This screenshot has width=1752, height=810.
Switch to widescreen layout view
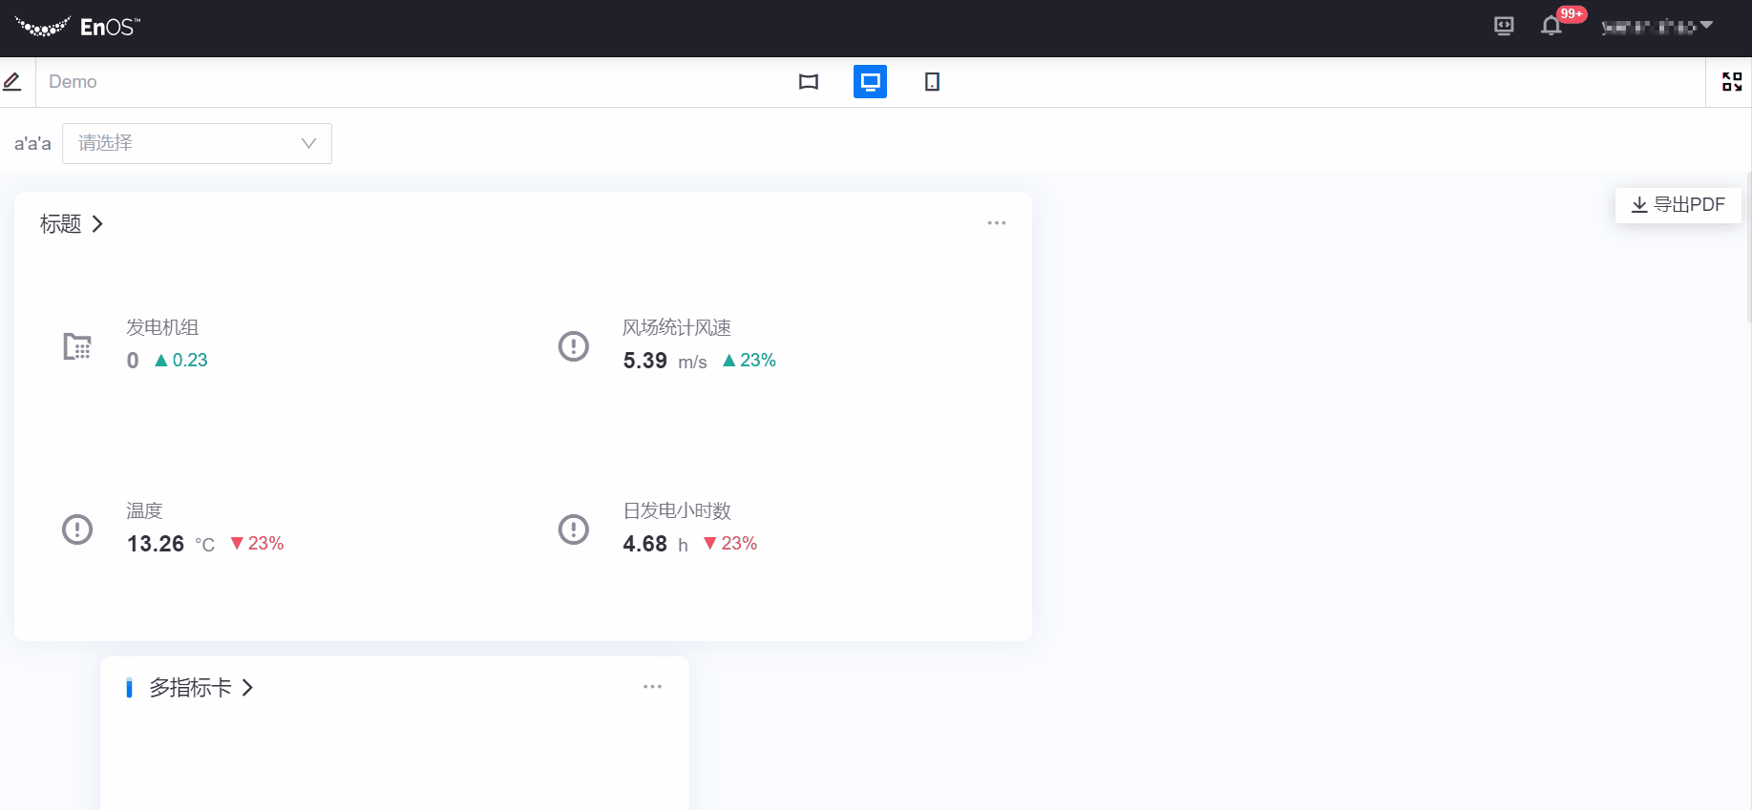tap(809, 82)
